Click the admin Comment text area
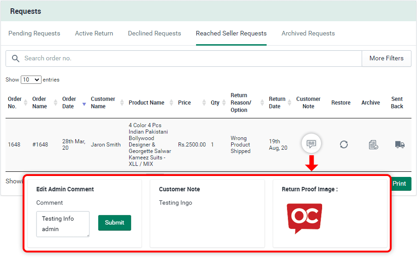Screen dimensions: 417x258 tap(62, 224)
